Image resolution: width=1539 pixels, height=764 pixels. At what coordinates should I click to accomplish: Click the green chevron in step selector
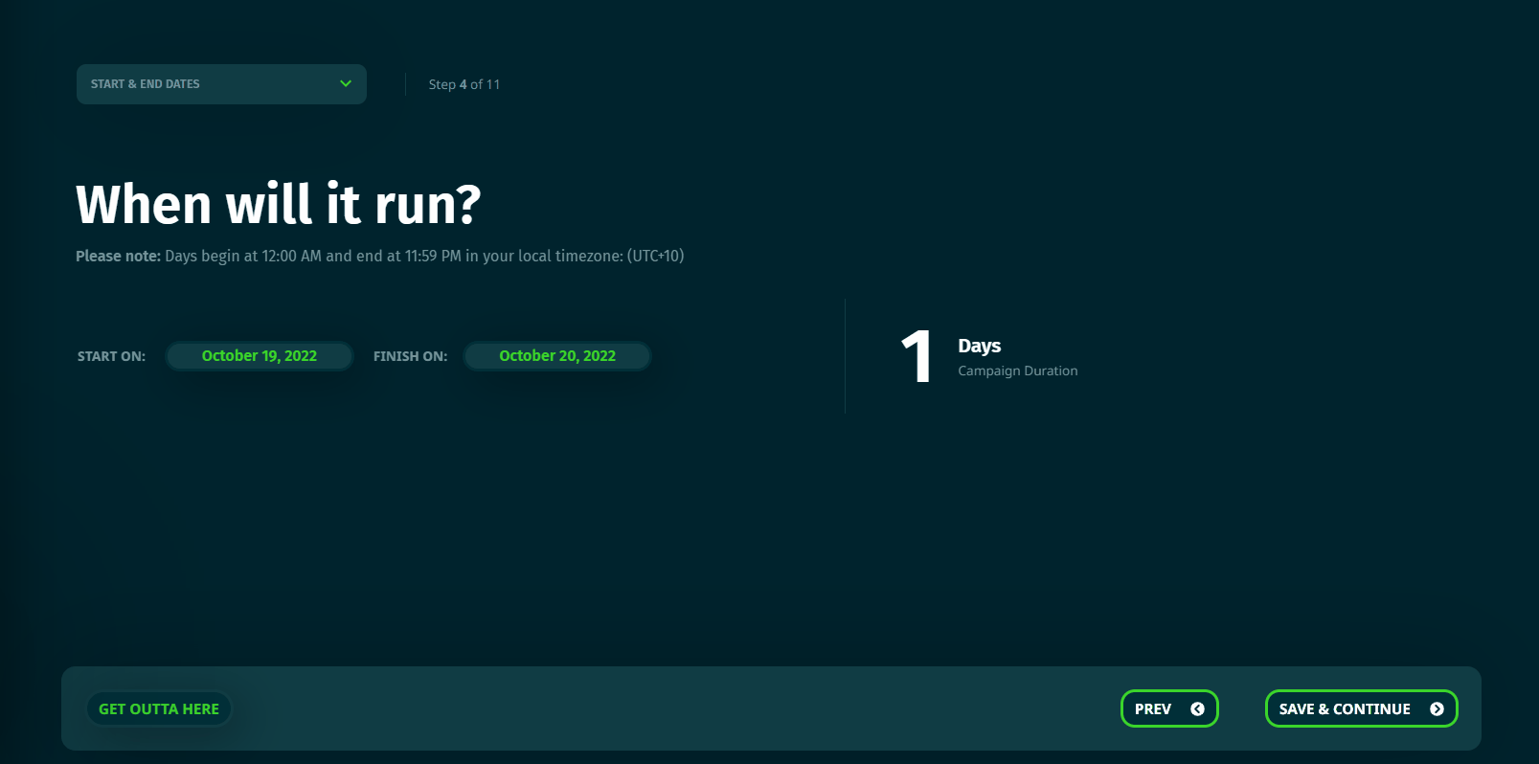[346, 84]
